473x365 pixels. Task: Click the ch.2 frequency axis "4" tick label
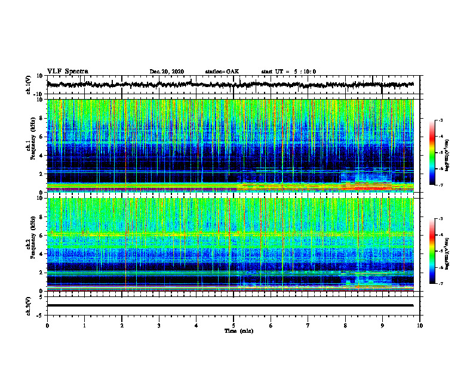[x=41, y=254]
